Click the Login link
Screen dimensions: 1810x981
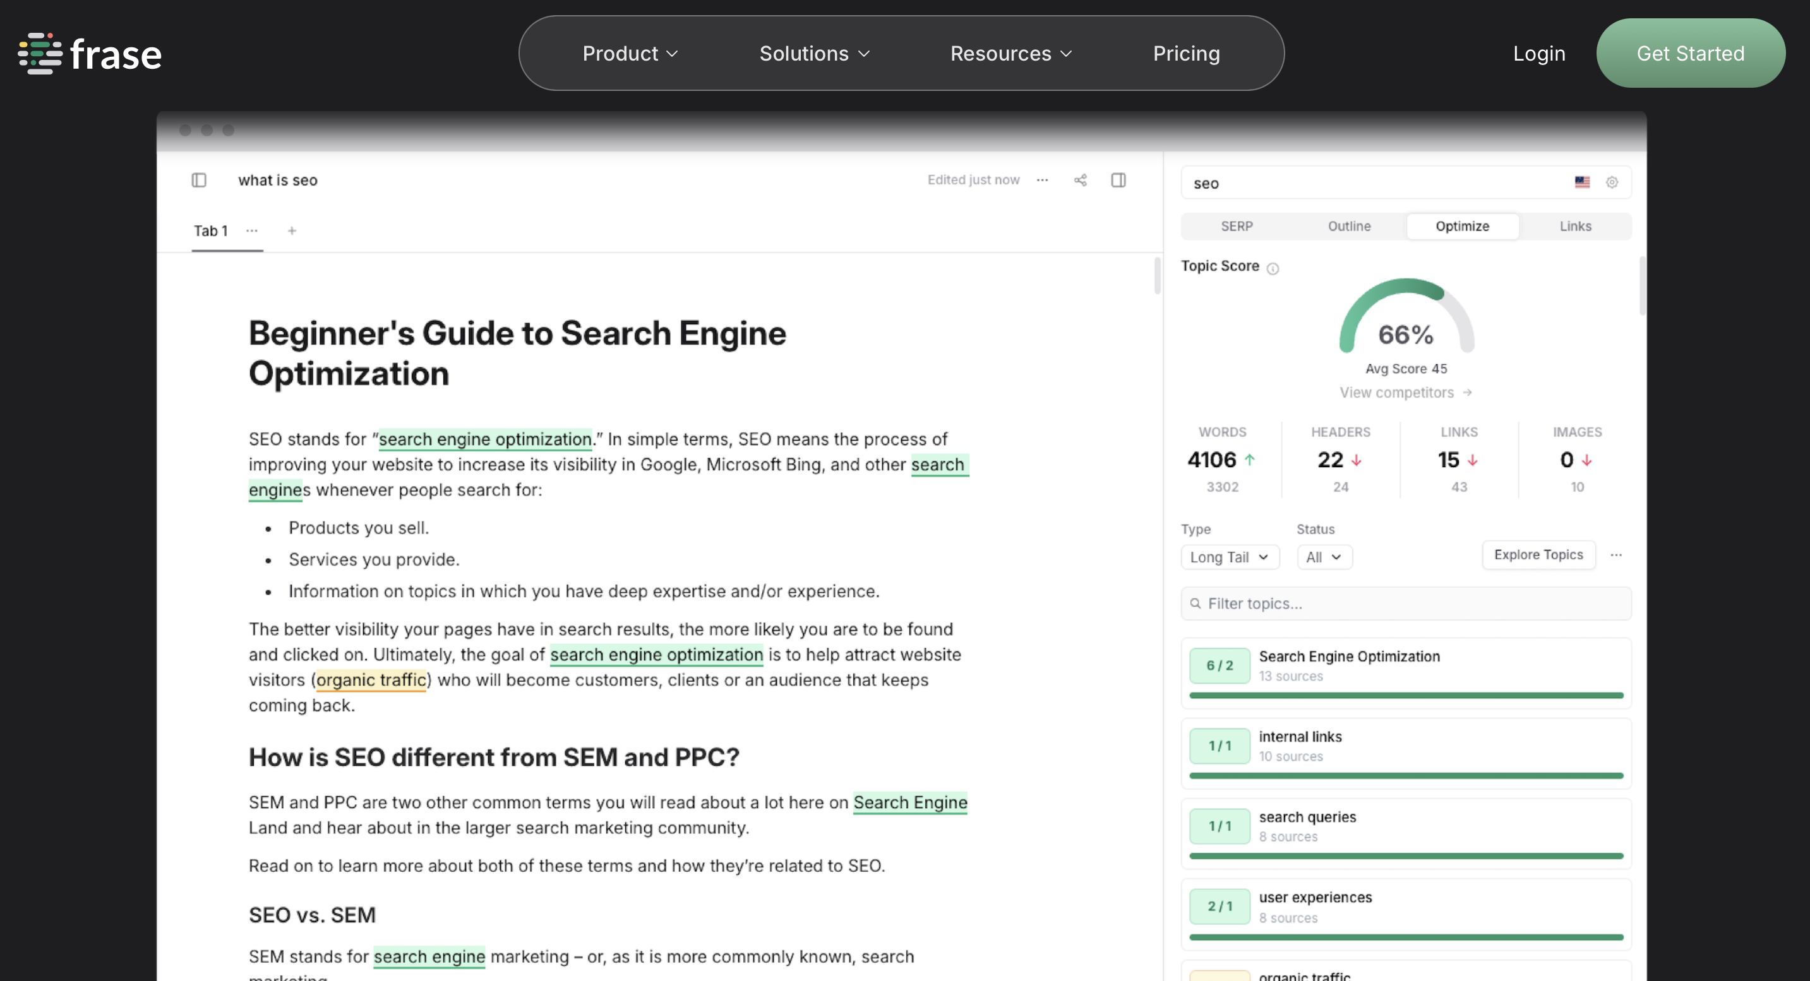pyautogui.click(x=1539, y=54)
